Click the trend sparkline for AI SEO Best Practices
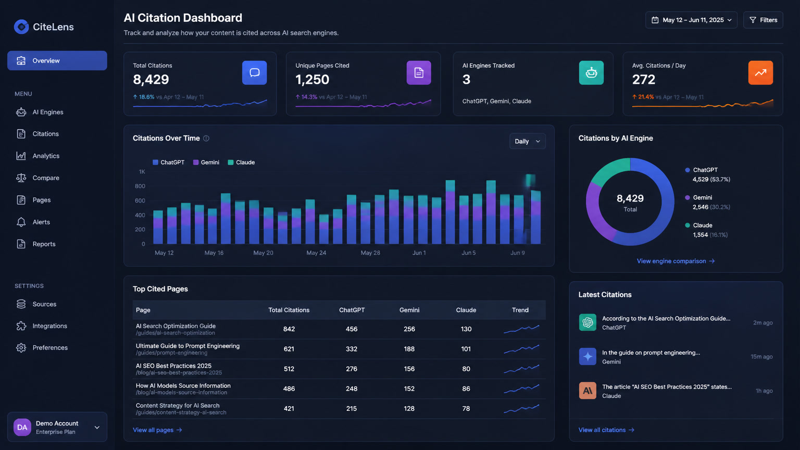Screen dimensions: 800x450 pos(521,369)
